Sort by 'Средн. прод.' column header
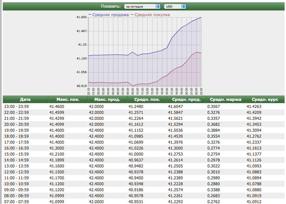The width and height of the screenshot is (286, 204). pos(187,99)
